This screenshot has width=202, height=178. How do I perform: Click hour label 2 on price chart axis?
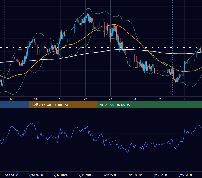[x=160, y=99]
